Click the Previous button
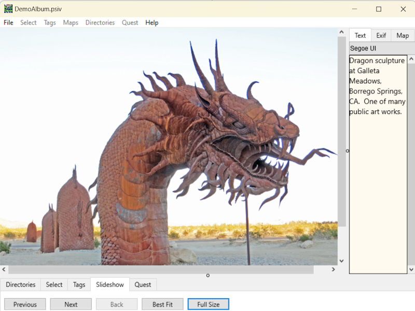The width and height of the screenshot is (415, 311). [x=24, y=304]
